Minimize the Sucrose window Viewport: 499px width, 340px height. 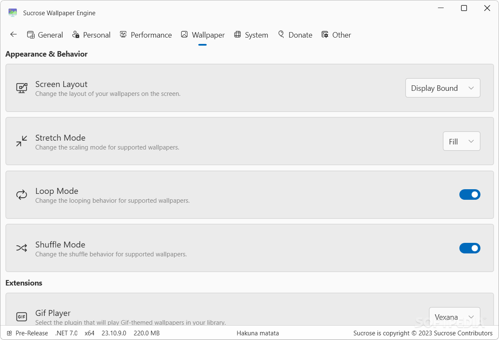441,8
